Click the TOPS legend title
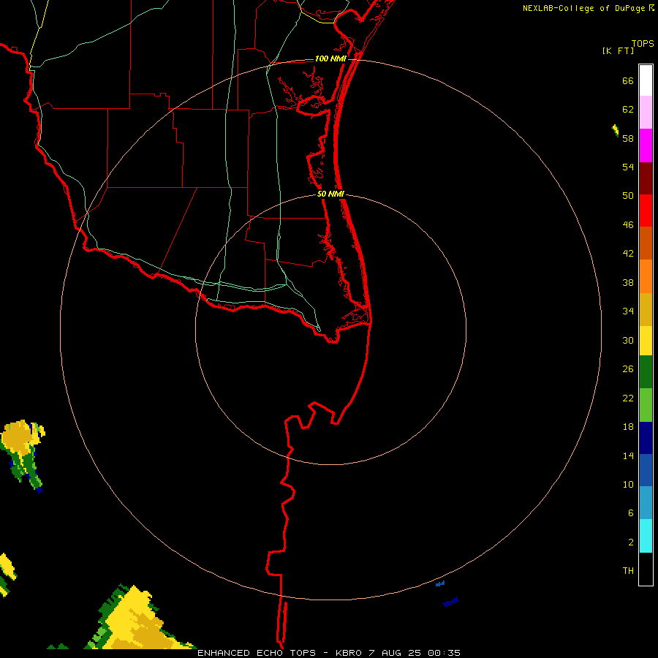The width and height of the screenshot is (658, 658). coord(643,44)
